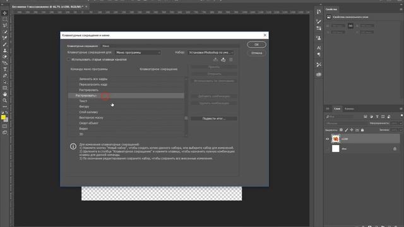Filter layers by type (T) icon

pyautogui.click(x=377, y=117)
